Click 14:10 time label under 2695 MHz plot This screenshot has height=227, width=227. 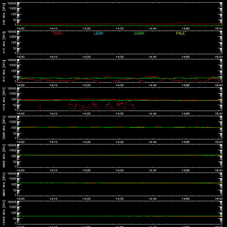click(x=53, y=142)
